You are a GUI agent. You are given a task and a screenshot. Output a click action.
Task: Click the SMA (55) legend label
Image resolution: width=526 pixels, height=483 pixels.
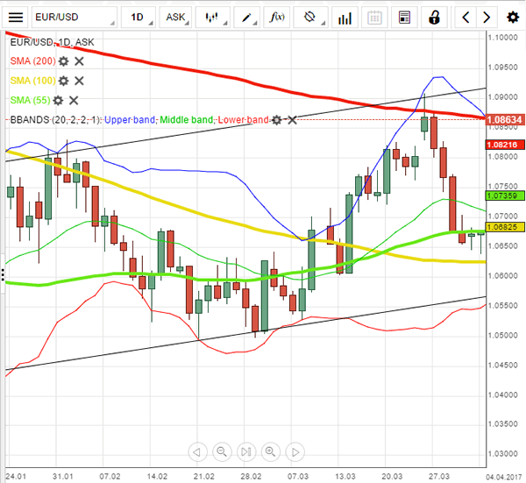tap(30, 100)
